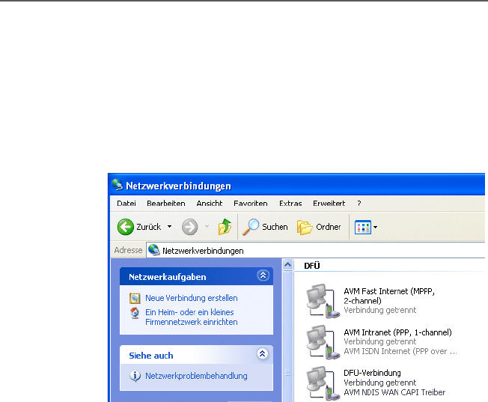Screen dimensions: 488x402
Task: Open the Favoriten menu
Action: tap(251, 204)
